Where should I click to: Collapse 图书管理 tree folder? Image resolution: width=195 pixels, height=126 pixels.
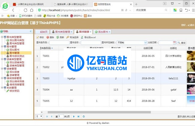[x=2, y=46]
